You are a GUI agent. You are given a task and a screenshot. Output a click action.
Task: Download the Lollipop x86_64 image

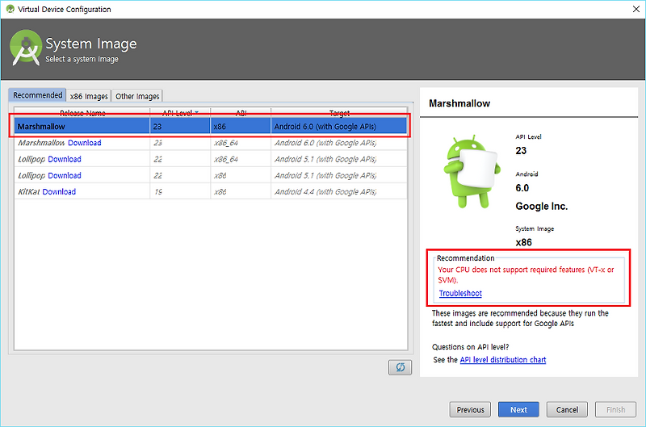point(65,159)
